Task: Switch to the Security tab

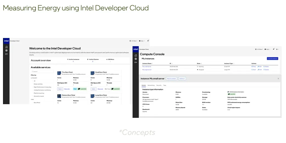Action: [159, 85]
